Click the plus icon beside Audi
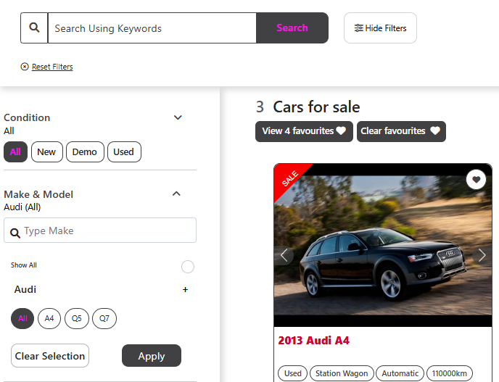The height and width of the screenshot is (382, 499). (185, 290)
